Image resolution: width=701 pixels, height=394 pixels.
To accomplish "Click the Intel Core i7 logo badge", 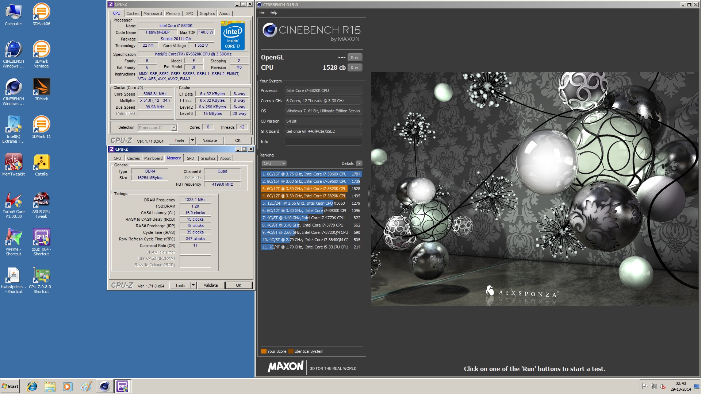I will pyautogui.click(x=233, y=36).
